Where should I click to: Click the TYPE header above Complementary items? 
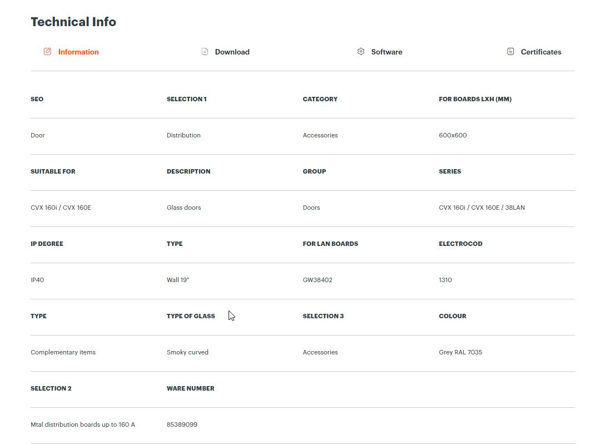point(38,316)
